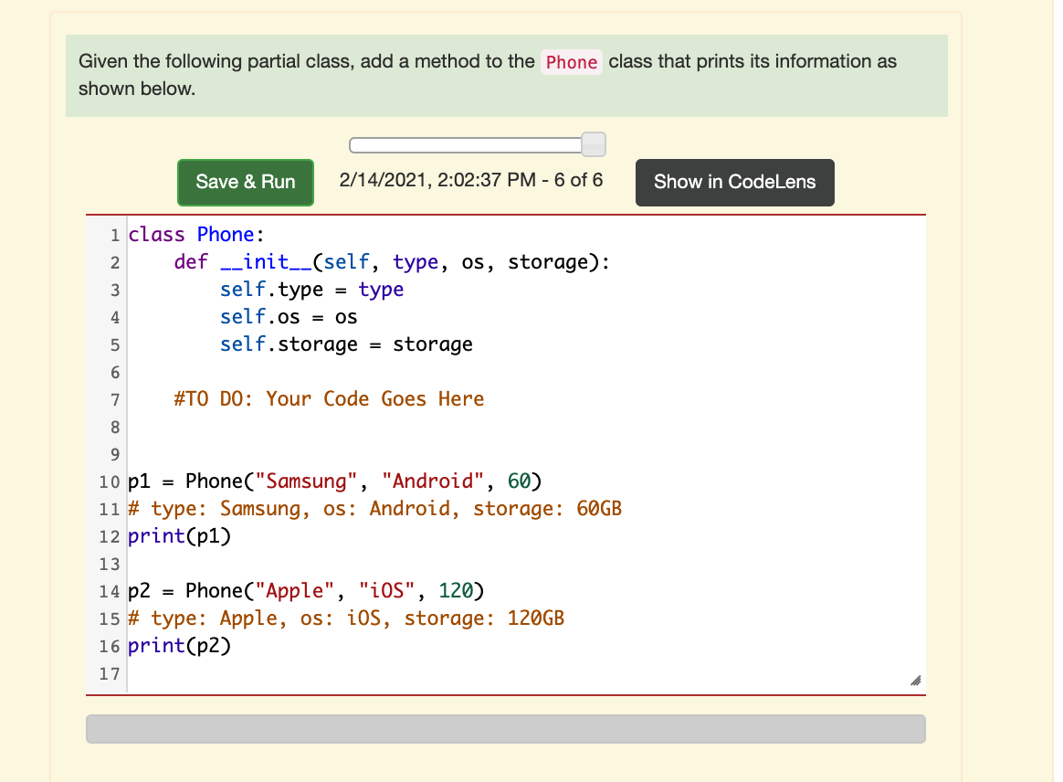Screen dimensions: 1063x782
Task: Click line number 1 in the gutter
Action: click(115, 234)
